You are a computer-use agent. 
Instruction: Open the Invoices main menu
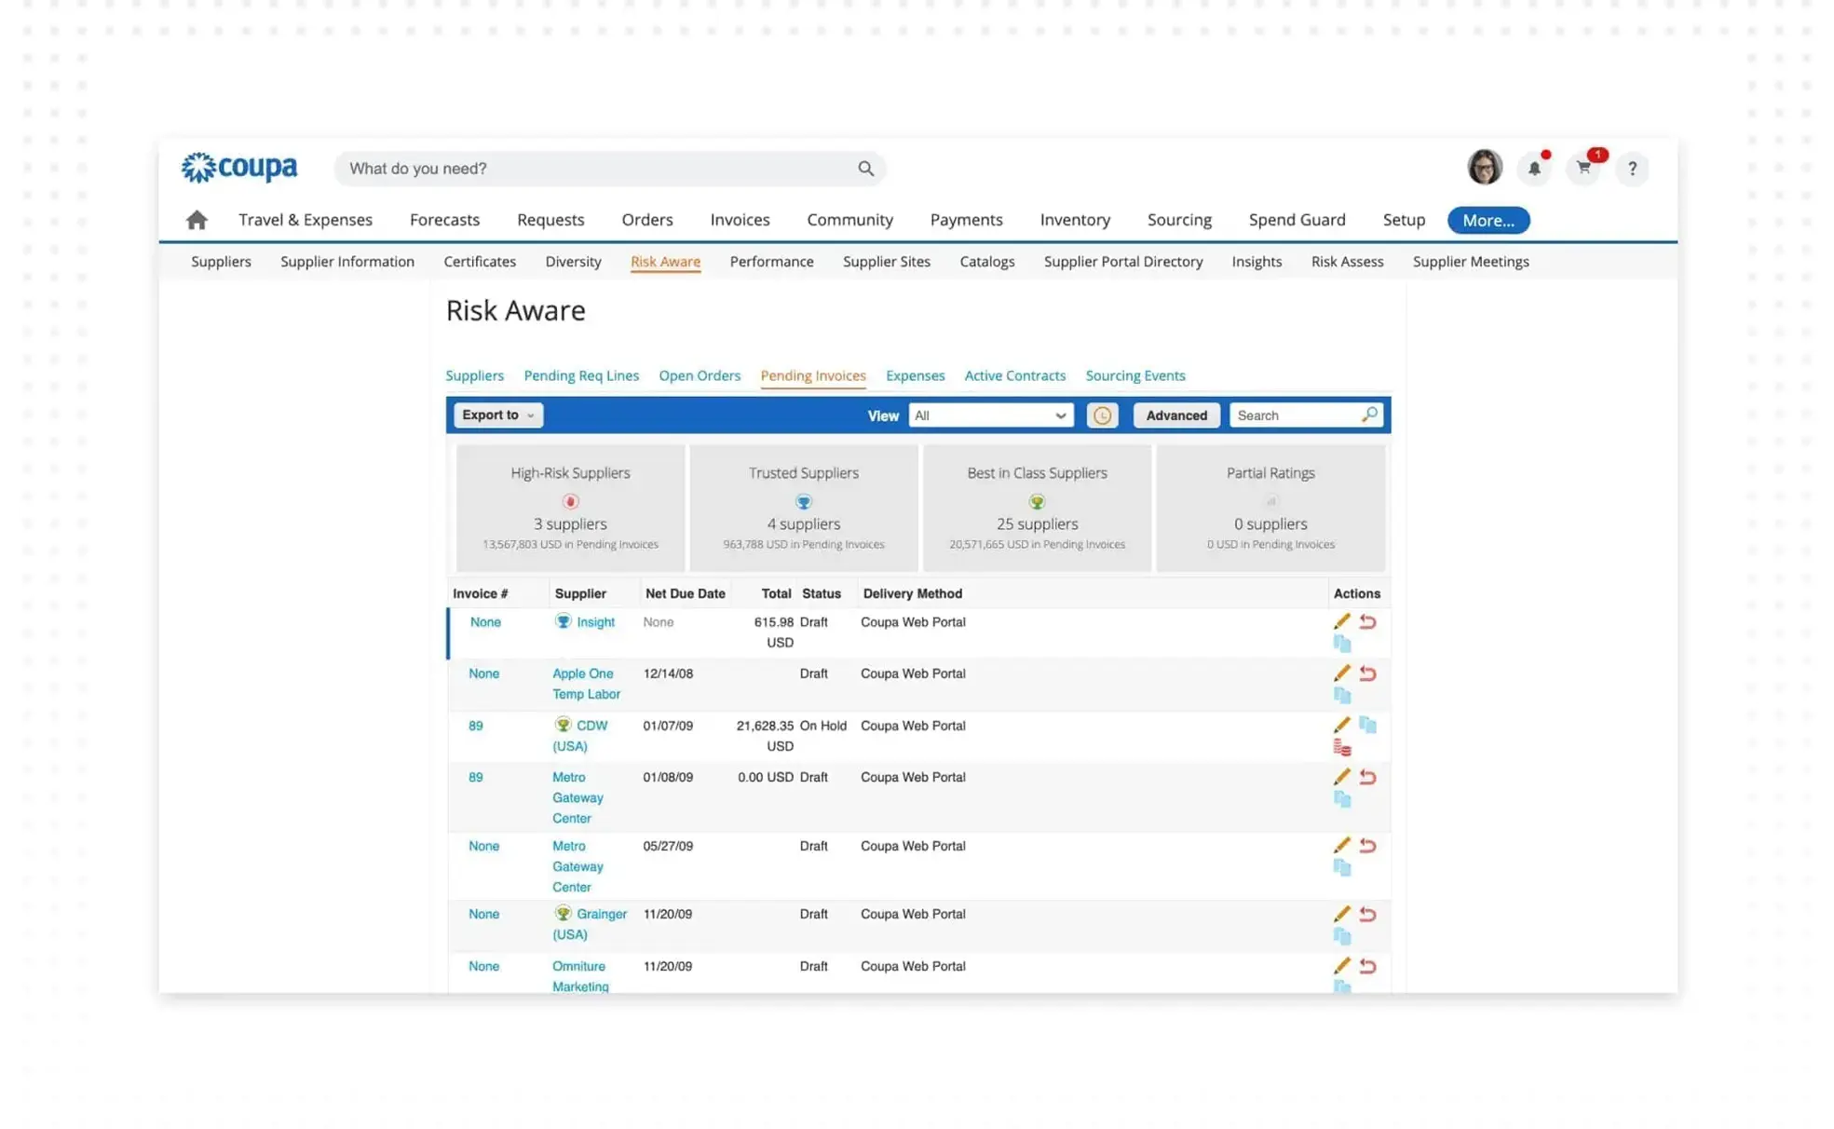[x=739, y=220]
